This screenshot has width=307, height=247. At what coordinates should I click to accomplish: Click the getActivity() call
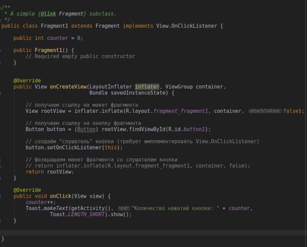[x=91, y=208]
